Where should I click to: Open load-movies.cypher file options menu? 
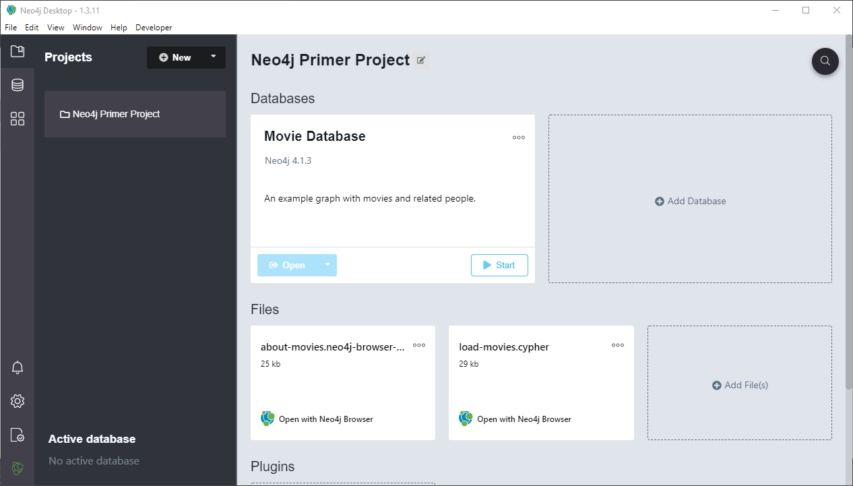point(617,345)
